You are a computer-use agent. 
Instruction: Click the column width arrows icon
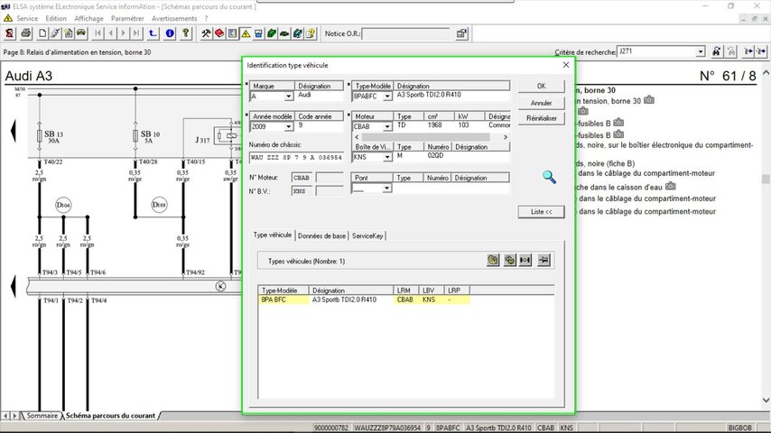tap(525, 260)
